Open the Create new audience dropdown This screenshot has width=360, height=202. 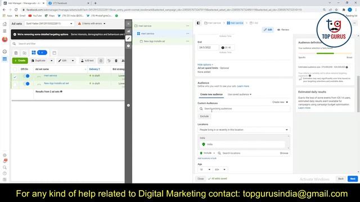(280, 102)
